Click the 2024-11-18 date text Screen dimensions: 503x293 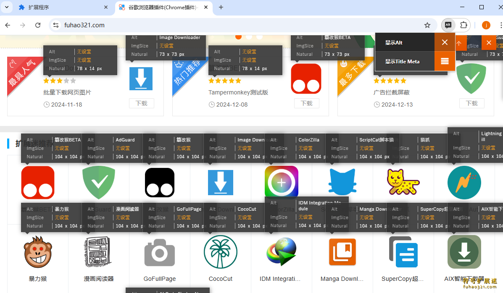click(67, 105)
